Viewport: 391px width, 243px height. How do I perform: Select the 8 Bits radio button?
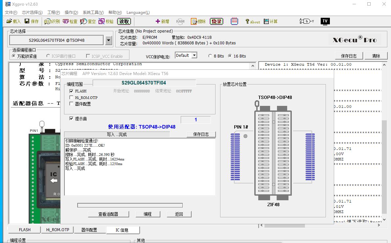pos(210,56)
